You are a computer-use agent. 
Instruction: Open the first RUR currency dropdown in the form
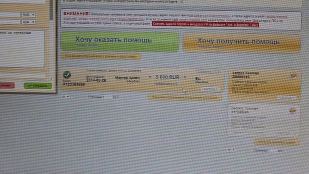[x=28, y=15]
